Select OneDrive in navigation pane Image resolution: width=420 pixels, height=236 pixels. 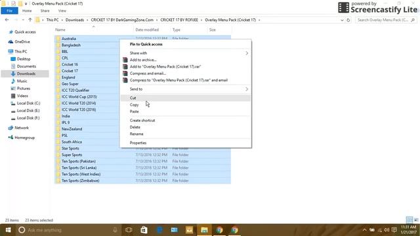pyautogui.click(x=22, y=42)
